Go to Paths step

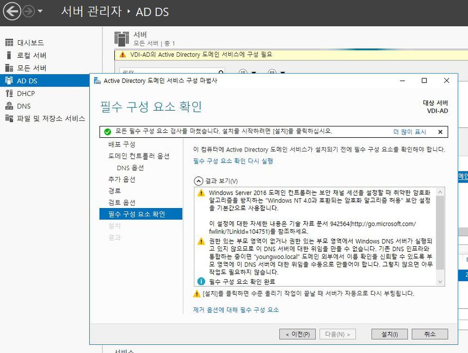pyautogui.click(x=114, y=191)
